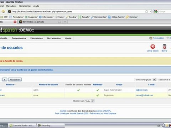This screenshot has width=171, height=128.
Task: Toggle session checkmark for admin user
Action: pyautogui.click(x=78, y=90)
